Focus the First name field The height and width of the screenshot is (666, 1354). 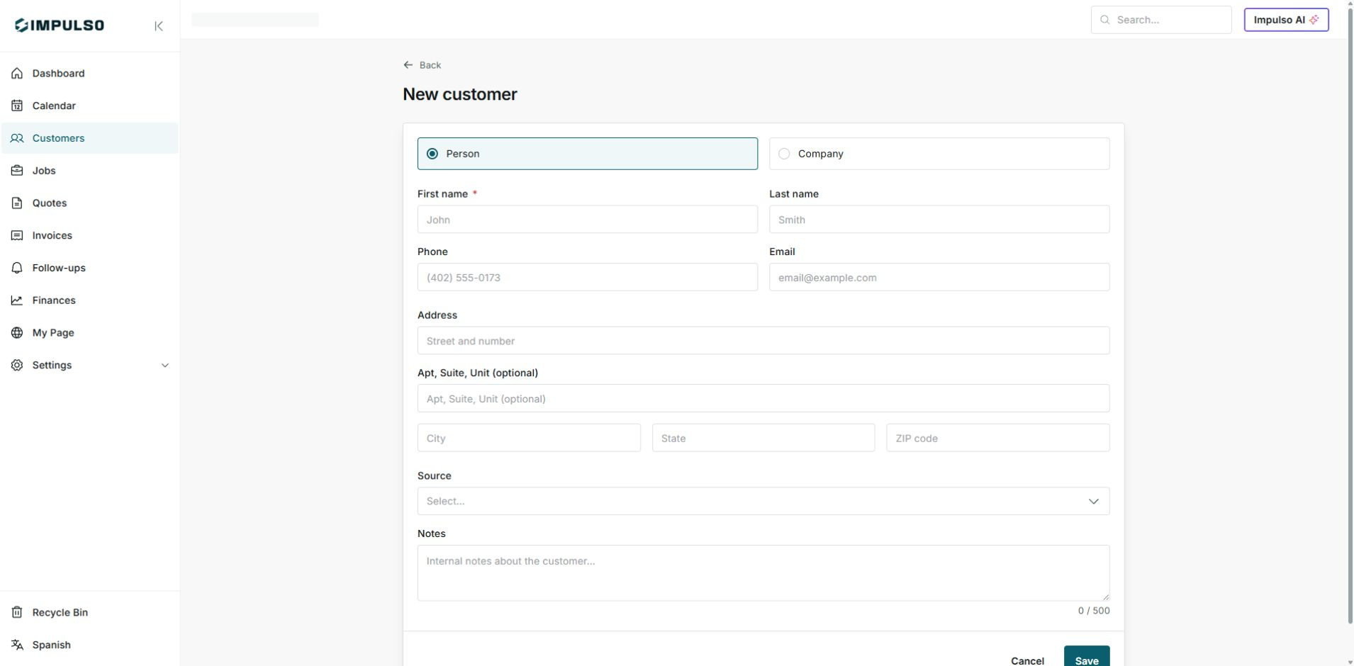[x=588, y=220]
